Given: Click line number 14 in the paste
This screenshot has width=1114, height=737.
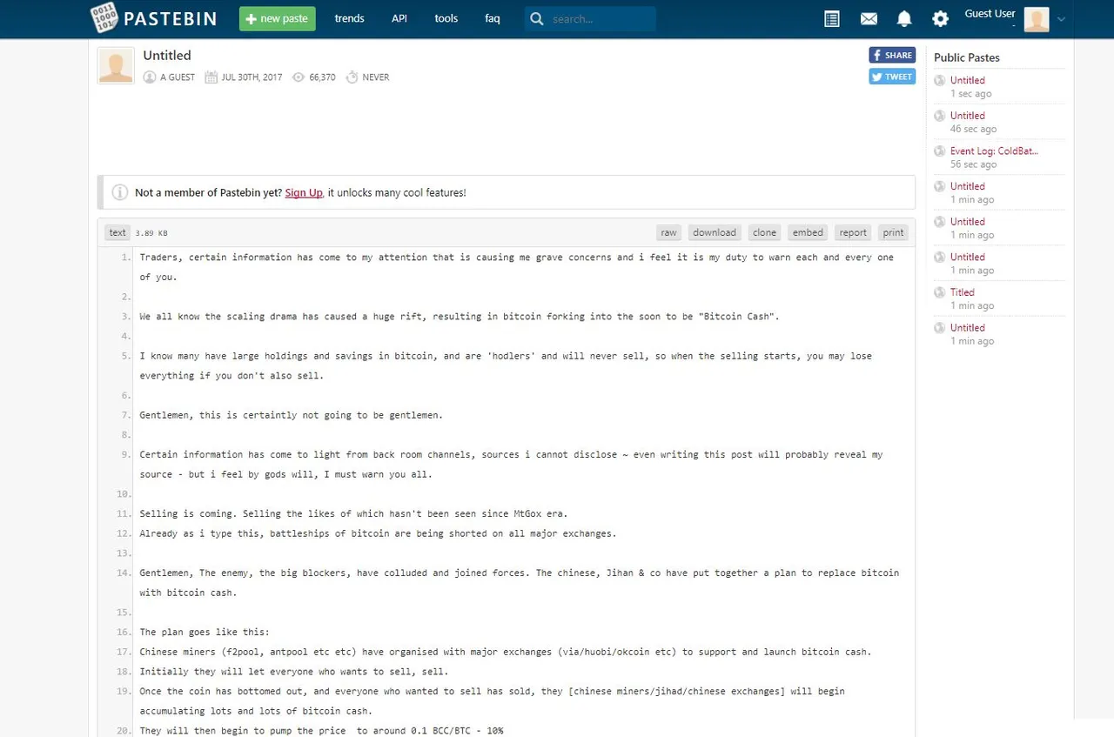Looking at the screenshot, I should tap(124, 573).
